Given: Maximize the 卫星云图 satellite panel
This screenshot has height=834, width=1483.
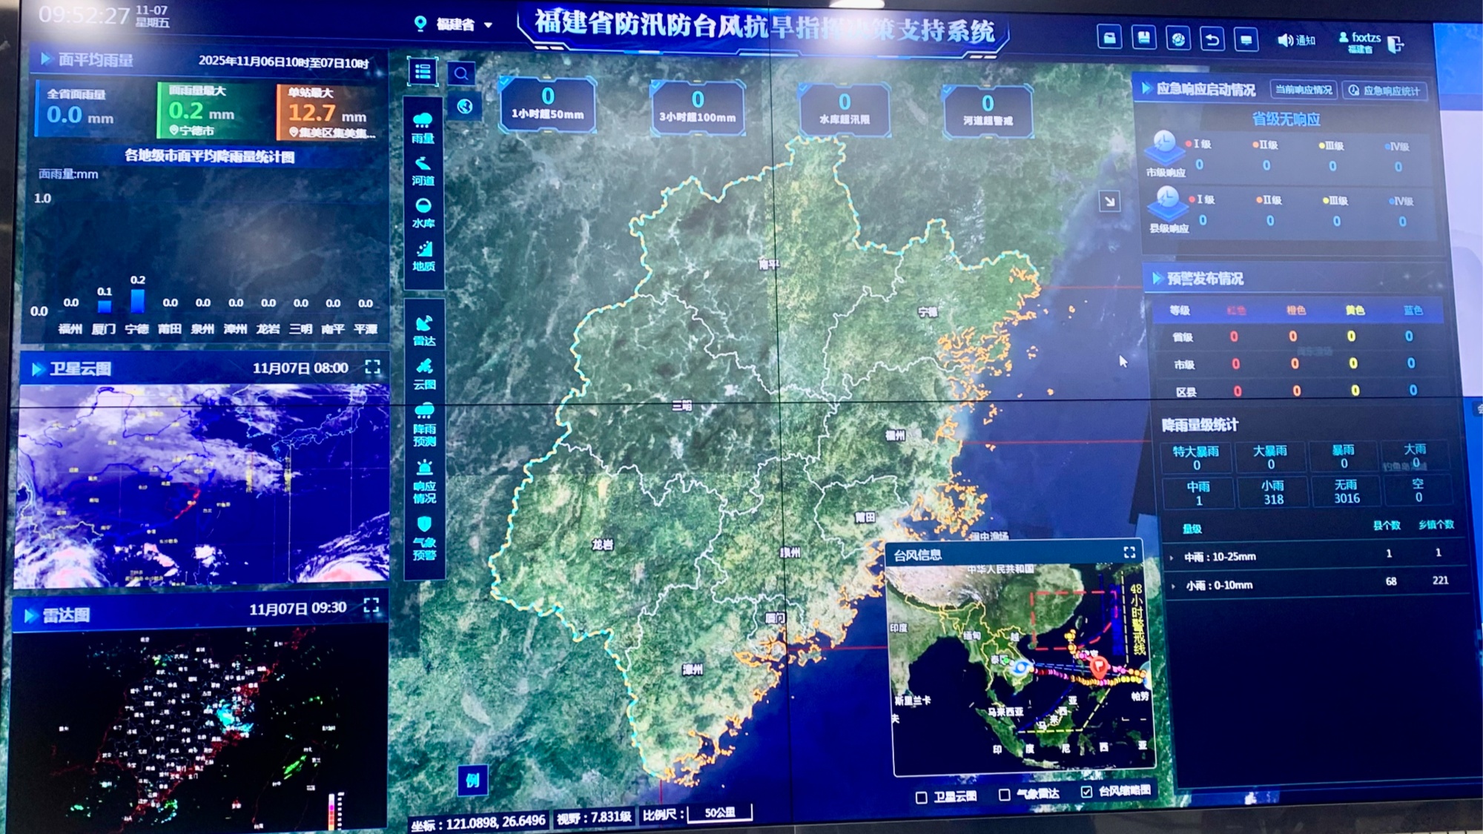Looking at the screenshot, I should point(372,367).
